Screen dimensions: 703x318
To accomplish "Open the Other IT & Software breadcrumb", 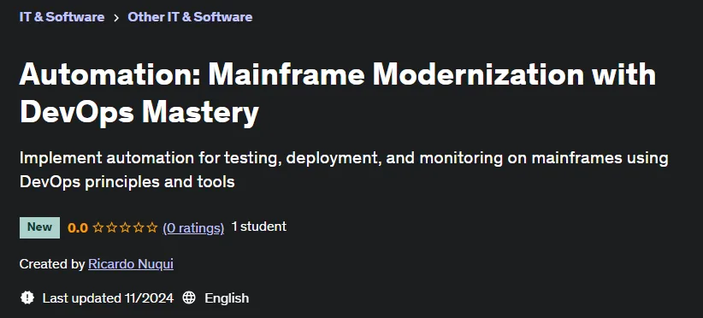I will tap(190, 17).
